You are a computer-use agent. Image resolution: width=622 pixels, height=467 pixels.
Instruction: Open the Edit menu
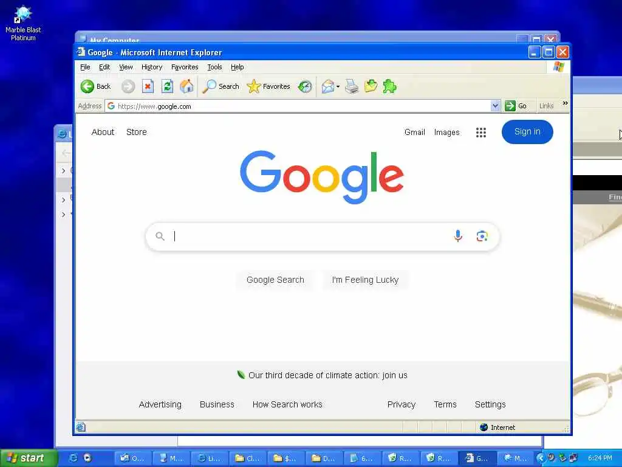tap(104, 67)
